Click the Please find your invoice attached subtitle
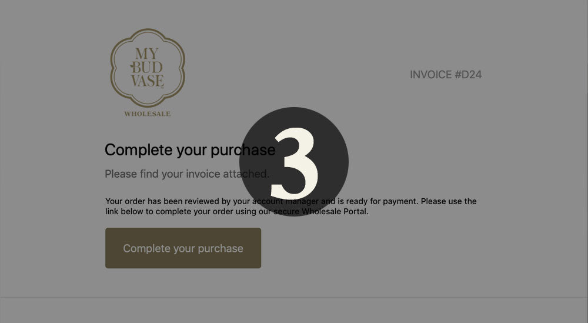Image resolution: width=588 pixels, height=323 pixels. coord(187,174)
